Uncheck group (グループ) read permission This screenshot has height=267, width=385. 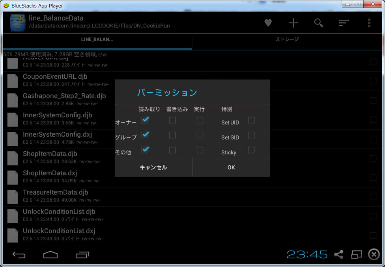[145, 135]
